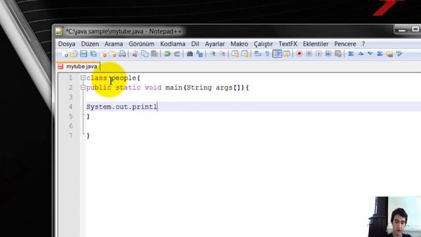Toggle synchronize vertical scrolling
This screenshot has height=237, width=421.
coord(235,54)
